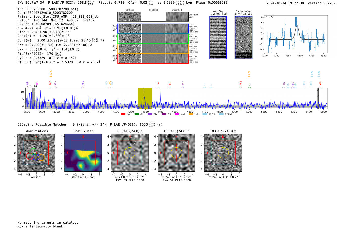
Task: Click the white dashed circle in DECaLS g
Action: 131,141
